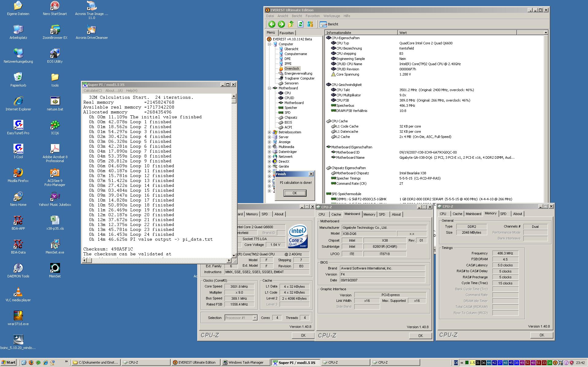Open Windows Task-Manager taskbar button
The width and height of the screenshot is (588, 367).
(246, 362)
